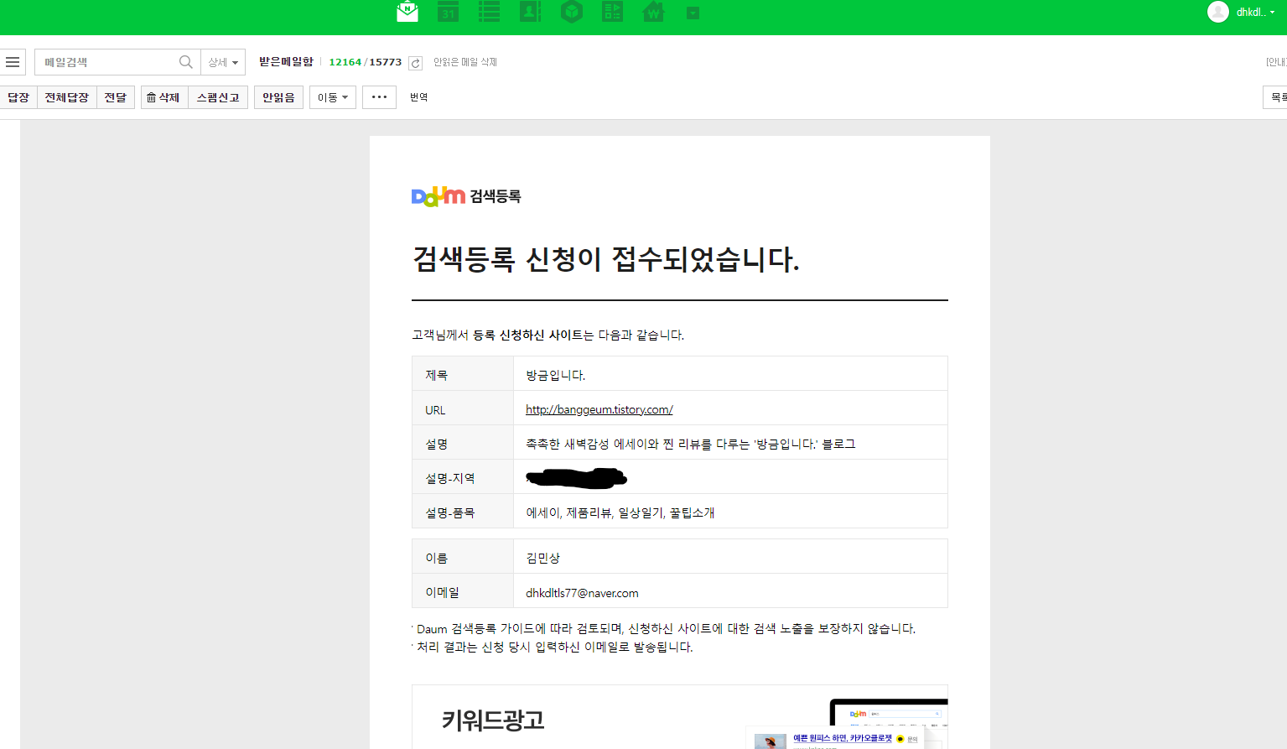Open the banggeum.tistory.com URL link
Image resolution: width=1287 pixels, height=749 pixels.
pyautogui.click(x=599, y=409)
